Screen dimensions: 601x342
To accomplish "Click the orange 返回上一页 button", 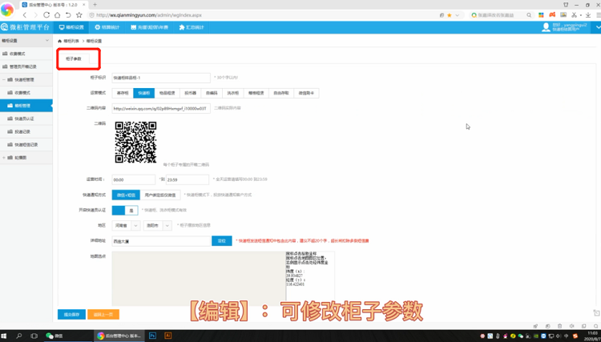I will [x=103, y=315].
